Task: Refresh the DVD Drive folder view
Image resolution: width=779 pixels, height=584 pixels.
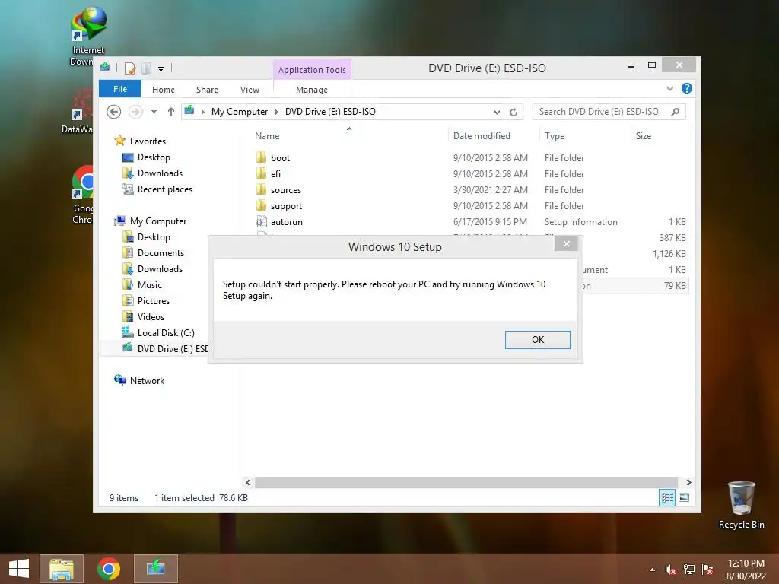Action: point(514,112)
